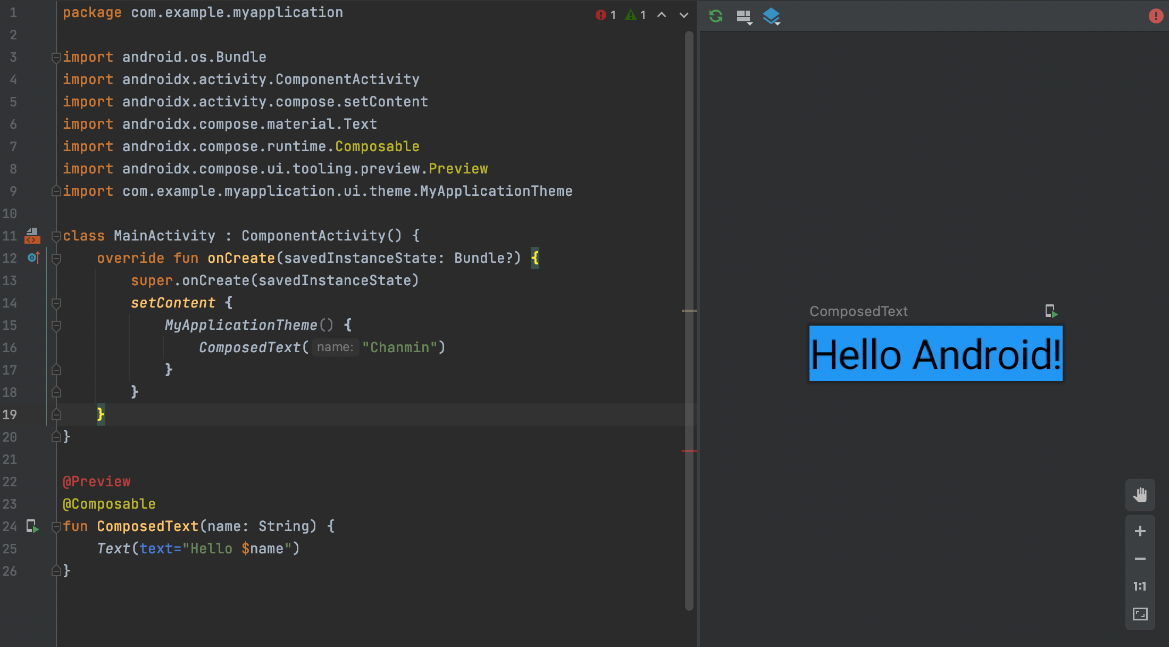Open the interactive preview layout dropdown
The height and width of the screenshot is (647, 1169).
click(744, 16)
